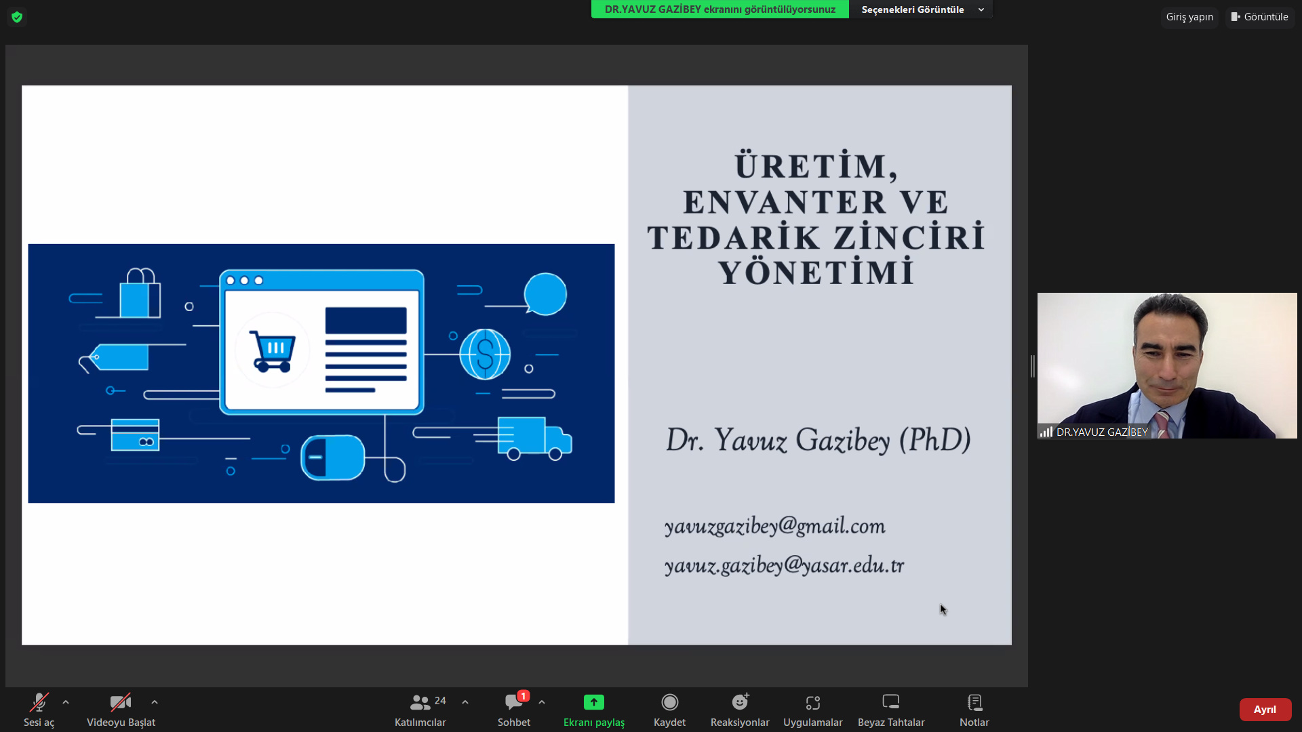Expand the arrow next to Katılımcılar
Viewport: 1302px width, 732px height.
465,702
